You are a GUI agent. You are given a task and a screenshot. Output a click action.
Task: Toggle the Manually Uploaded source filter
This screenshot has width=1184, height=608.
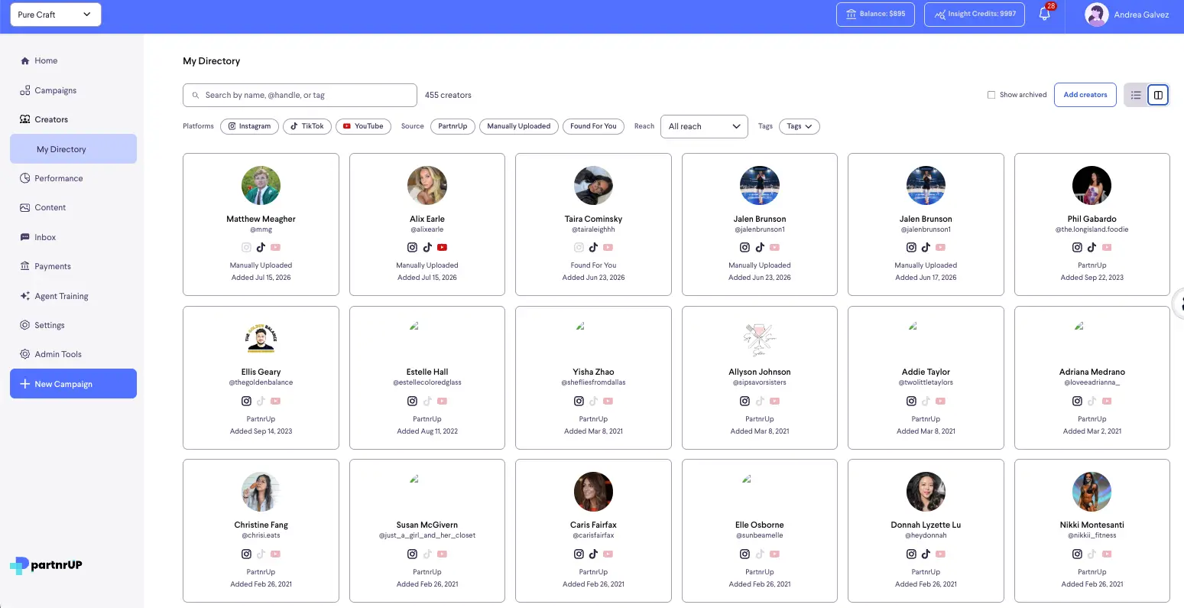point(519,126)
